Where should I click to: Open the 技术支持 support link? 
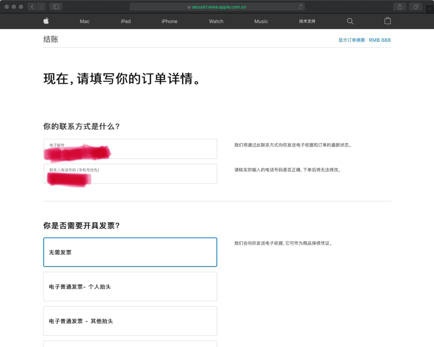click(307, 21)
